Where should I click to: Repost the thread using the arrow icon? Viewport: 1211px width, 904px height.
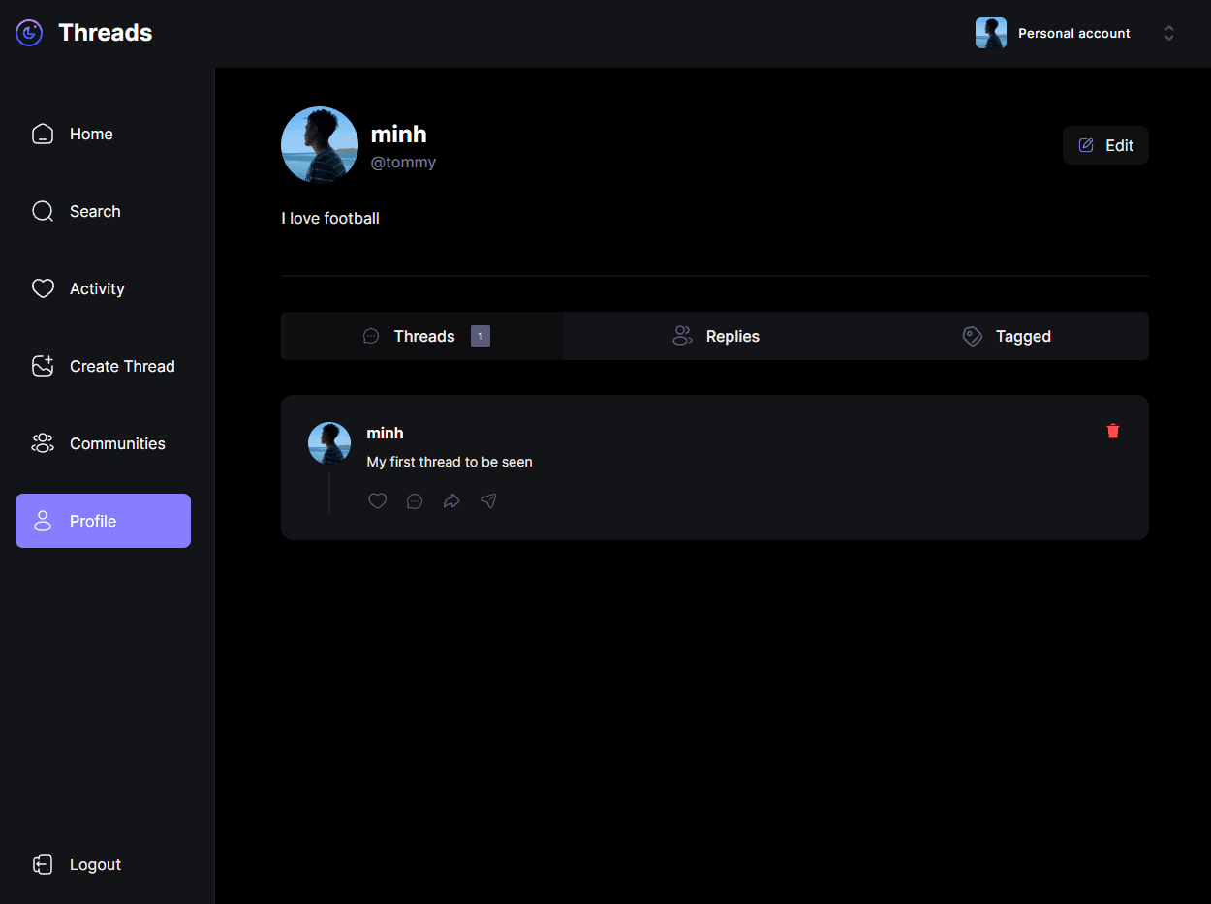(x=451, y=500)
